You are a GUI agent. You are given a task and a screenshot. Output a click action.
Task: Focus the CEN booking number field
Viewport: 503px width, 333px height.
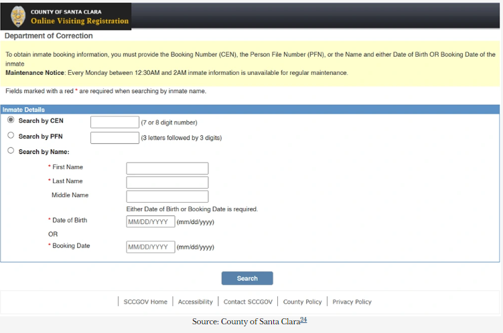(x=114, y=122)
